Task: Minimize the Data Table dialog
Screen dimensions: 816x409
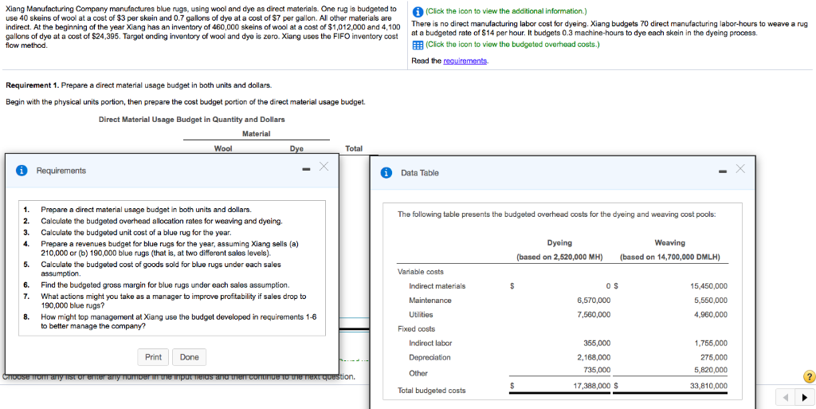Action: 724,171
